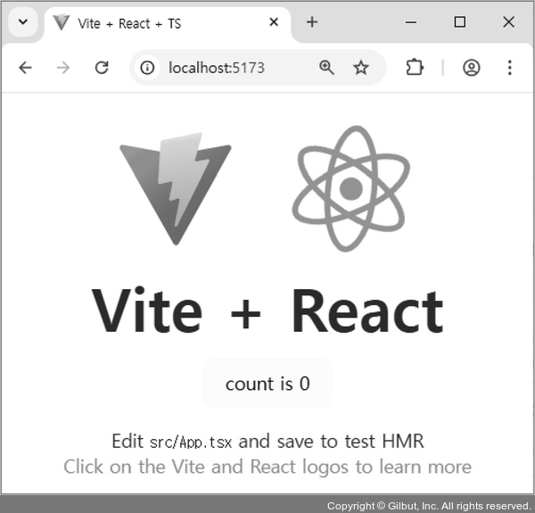
Task: Open Chrome's three-dot menu
Action: (510, 68)
